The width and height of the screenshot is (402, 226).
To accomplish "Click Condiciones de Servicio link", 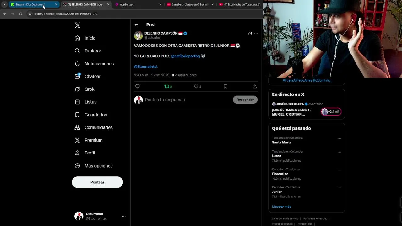I will tap(285, 219).
